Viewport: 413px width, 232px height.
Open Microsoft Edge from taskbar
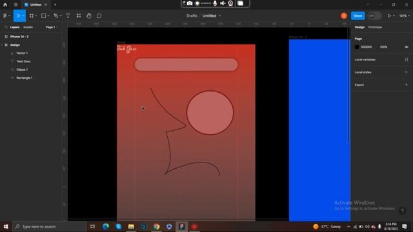pos(106,226)
